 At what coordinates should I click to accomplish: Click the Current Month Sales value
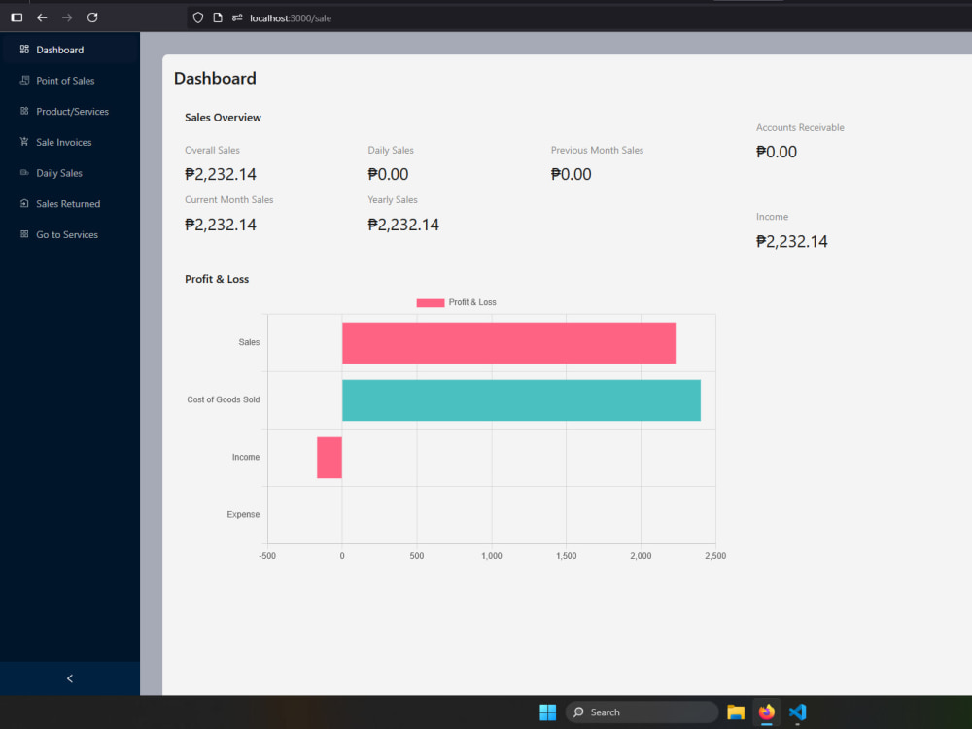pyautogui.click(x=220, y=225)
